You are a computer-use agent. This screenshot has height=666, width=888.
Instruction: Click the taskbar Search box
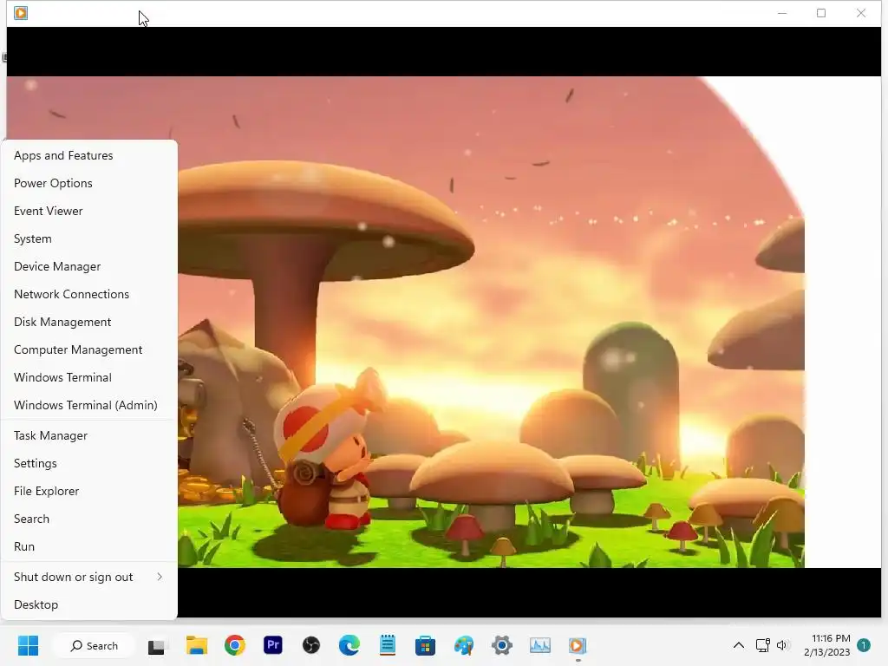(94, 645)
